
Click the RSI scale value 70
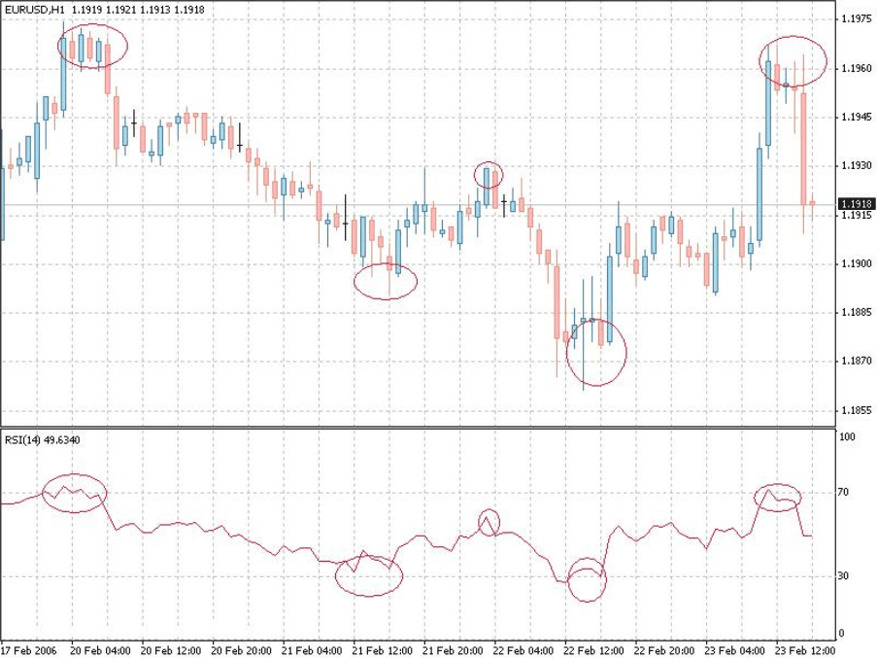point(843,493)
